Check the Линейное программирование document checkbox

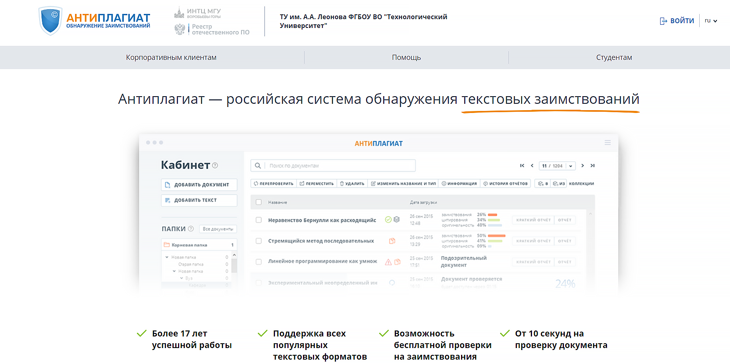pos(259,262)
